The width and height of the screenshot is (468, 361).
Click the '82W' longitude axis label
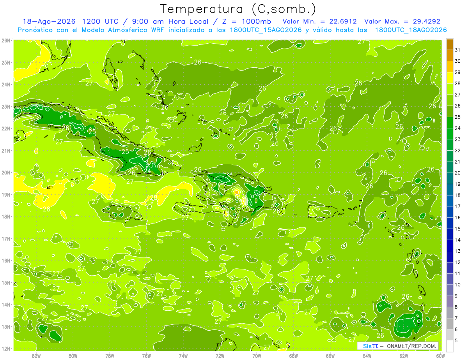click(36, 356)
